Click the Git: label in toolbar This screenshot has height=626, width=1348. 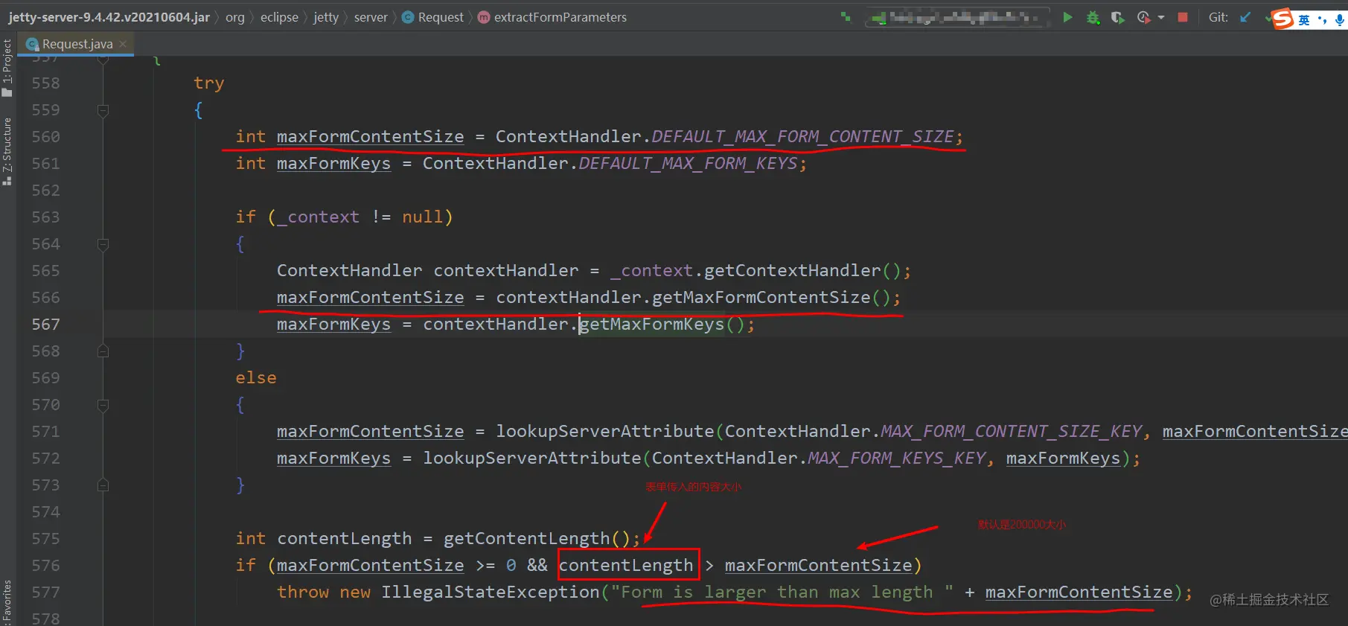point(1218,17)
